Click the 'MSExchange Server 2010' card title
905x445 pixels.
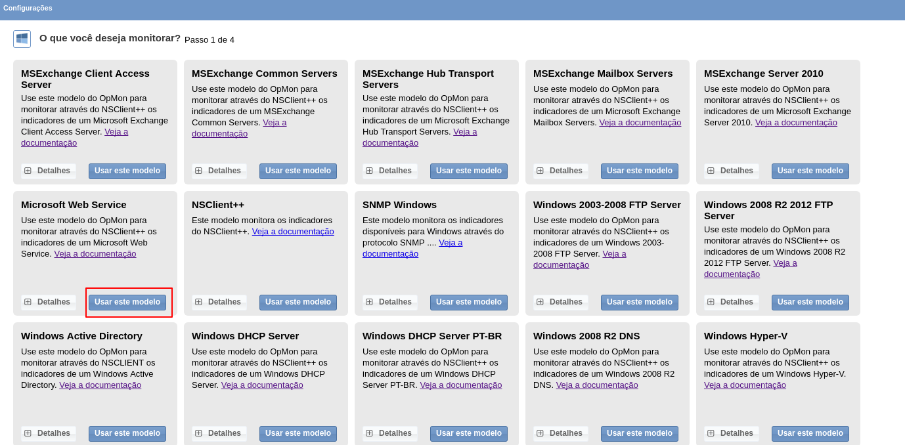coord(764,74)
